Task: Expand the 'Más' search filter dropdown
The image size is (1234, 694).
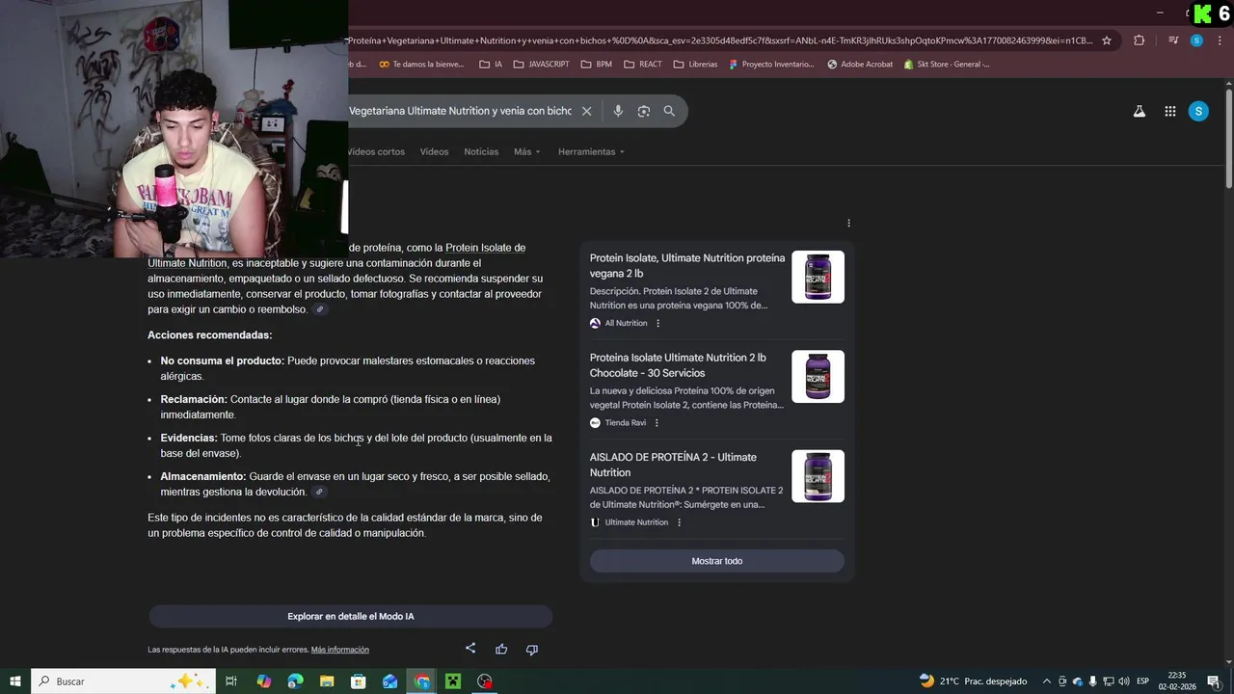Action: (x=527, y=152)
